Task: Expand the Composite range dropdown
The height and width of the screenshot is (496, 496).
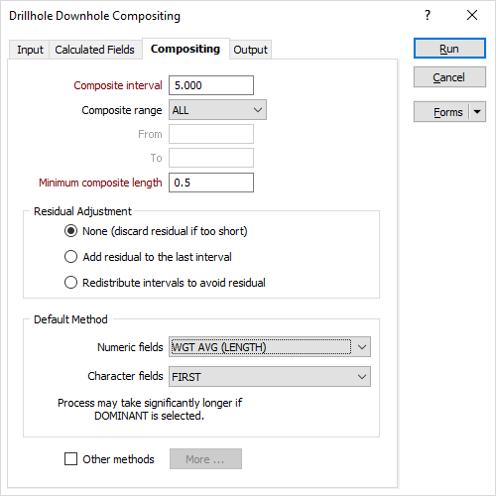Action: point(217,110)
